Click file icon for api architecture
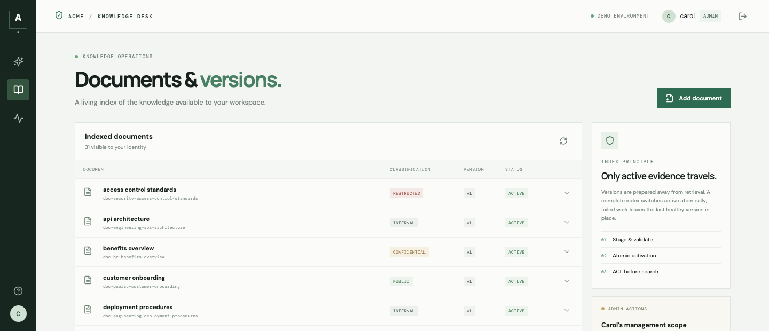The width and height of the screenshot is (769, 331). click(88, 221)
